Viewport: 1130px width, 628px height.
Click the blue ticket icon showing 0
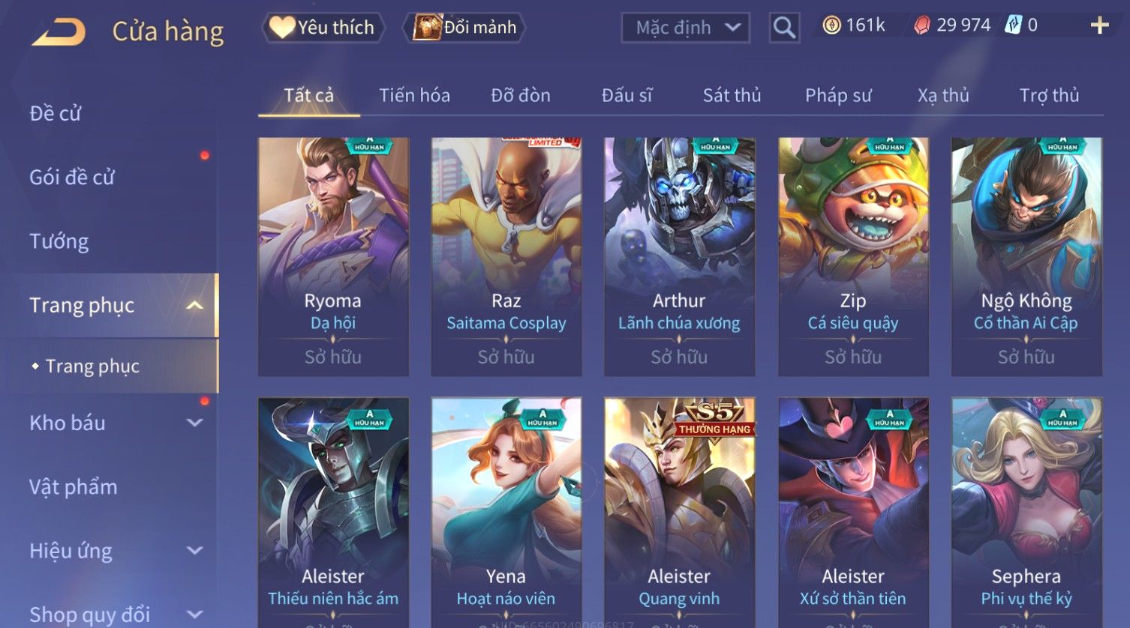(x=1013, y=25)
